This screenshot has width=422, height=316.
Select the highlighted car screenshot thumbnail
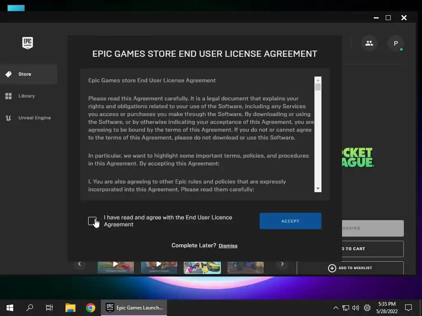pyautogui.click(x=202, y=267)
